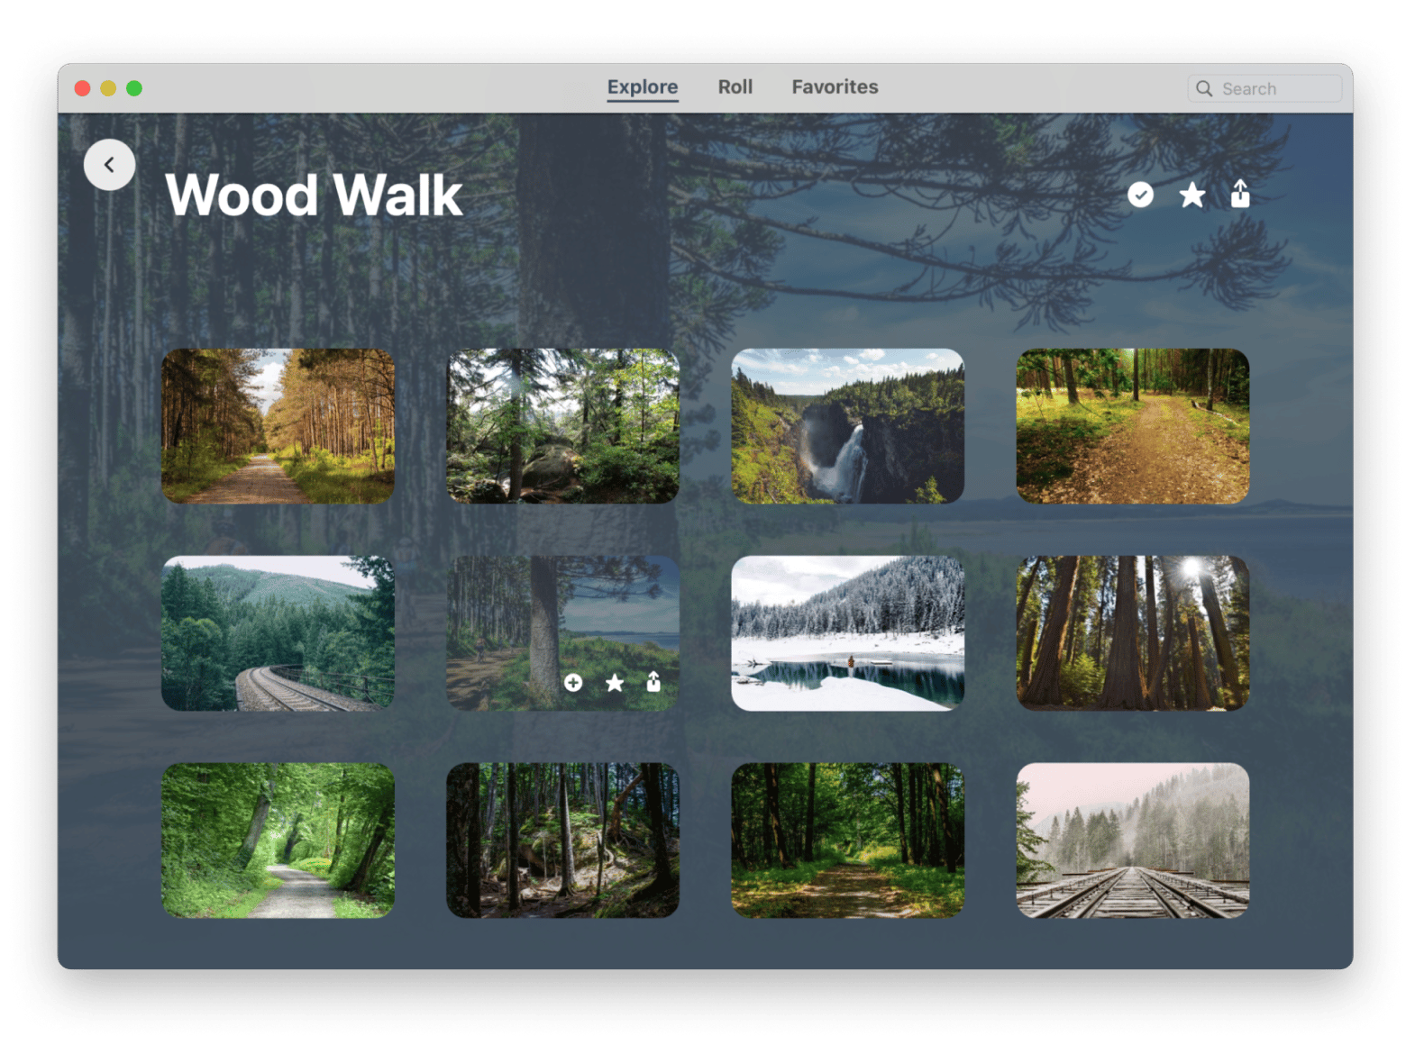Choose the snowy lake wallpaper thumbnail
Image resolution: width=1406 pixels, height=1054 pixels.
[847, 633]
